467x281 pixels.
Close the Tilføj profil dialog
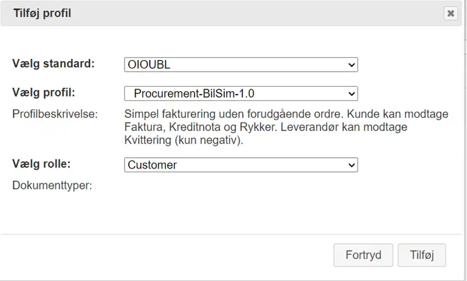coord(451,13)
